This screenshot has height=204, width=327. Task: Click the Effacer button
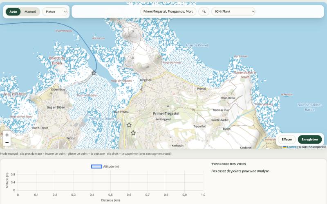coord(287,140)
